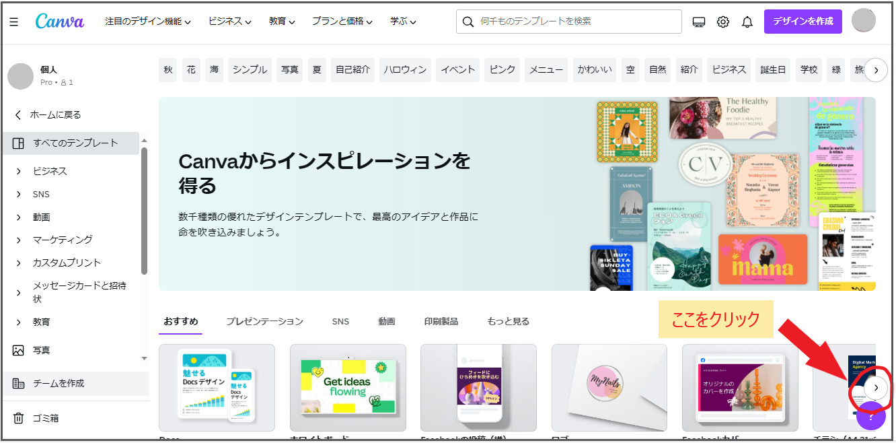Open 写真 photos in sidebar
This screenshot has width=896, height=443.
41,350
